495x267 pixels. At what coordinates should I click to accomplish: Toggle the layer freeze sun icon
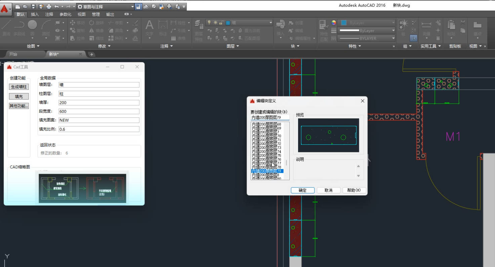215,23
